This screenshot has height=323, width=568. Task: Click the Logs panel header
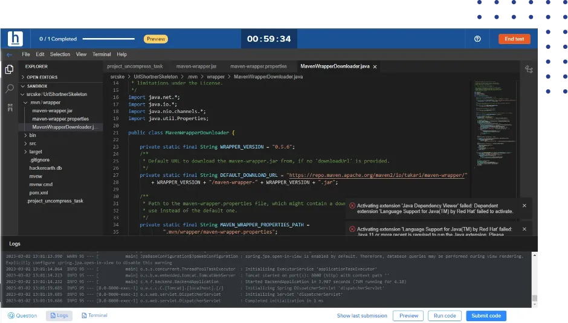pyautogui.click(x=15, y=244)
